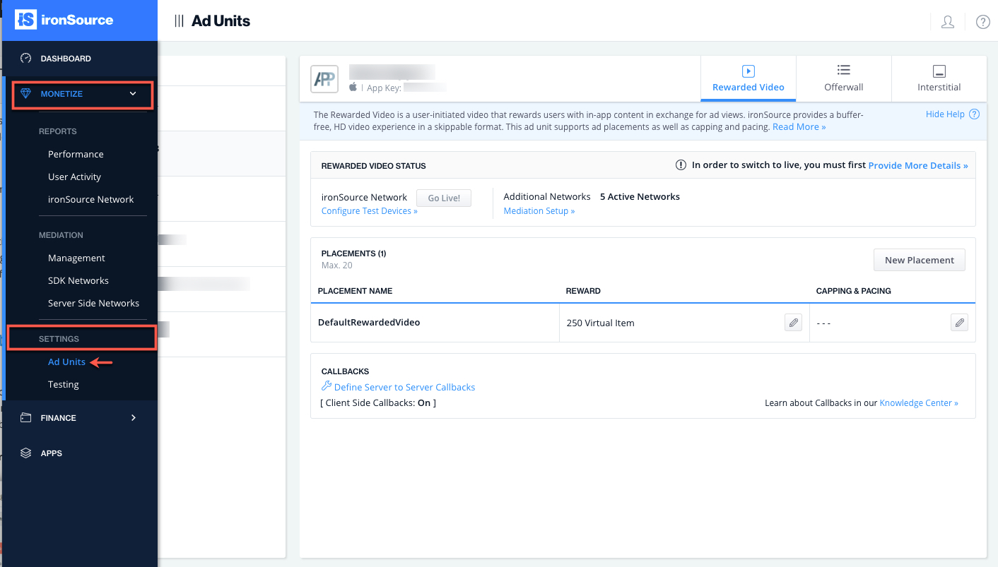The height and width of the screenshot is (567, 998).
Task: Switch to the Rewarded Video tab
Action: 748,78
